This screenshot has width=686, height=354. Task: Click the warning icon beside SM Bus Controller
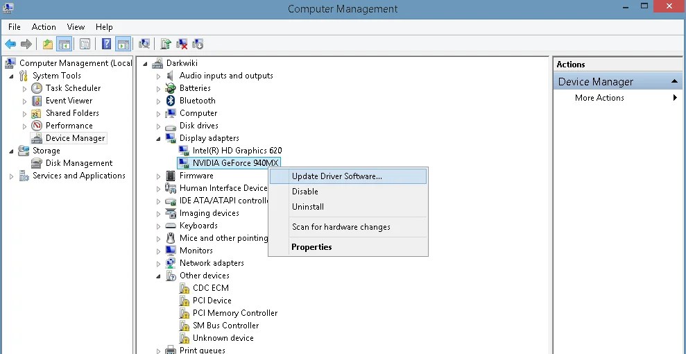[x=185, y=326]
